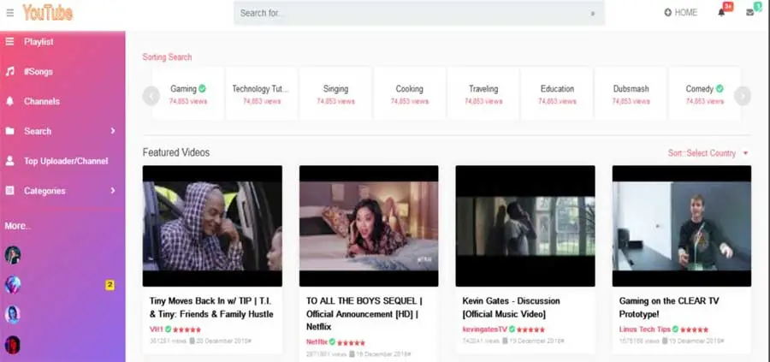Viewport: 770px width, 362px height.
Task: Open video title Tiny Moves Back In w/ TIP
Action: point(211,307)
